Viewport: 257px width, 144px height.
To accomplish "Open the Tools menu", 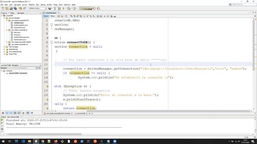I will 61,5.
